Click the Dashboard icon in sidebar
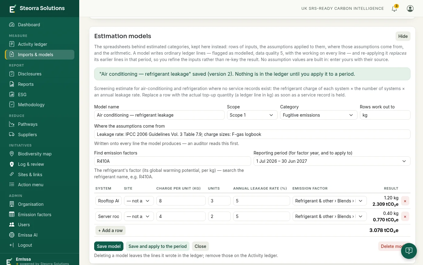Image resolution: width=423 pixels, height=265 pixels. [x=12, y=25]
